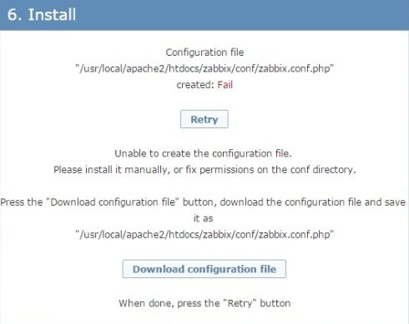Click the words "conf directory" in the message

[x=321, y=170]
